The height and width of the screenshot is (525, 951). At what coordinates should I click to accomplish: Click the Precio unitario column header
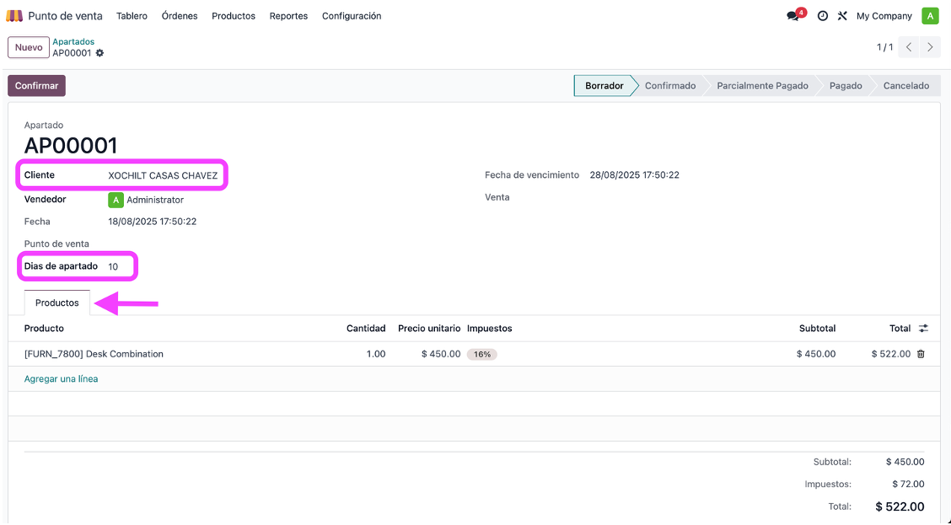tap(429, 329)
